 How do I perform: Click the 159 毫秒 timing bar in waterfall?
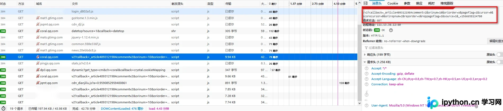[x=344, y=83]
